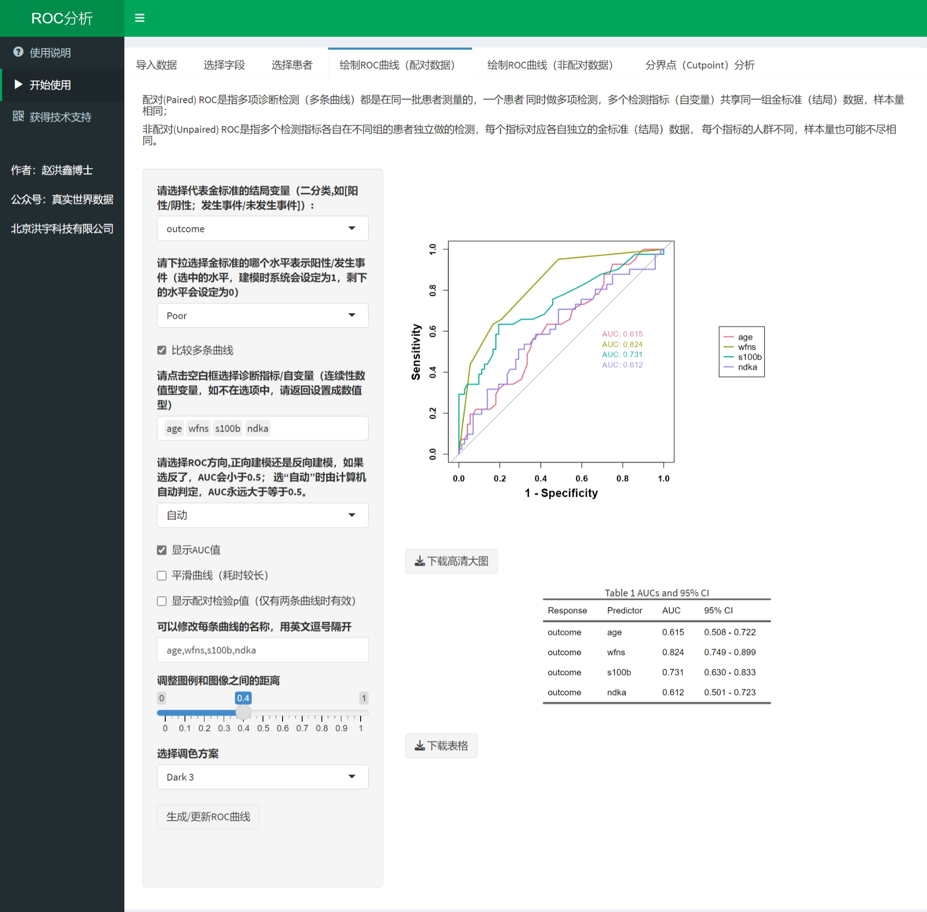Image resolution: width=927 pixels, height=912 pixels.
Task: Click empty area of predictor selector box
Action: pyautogui.click(x=319, y=428)
